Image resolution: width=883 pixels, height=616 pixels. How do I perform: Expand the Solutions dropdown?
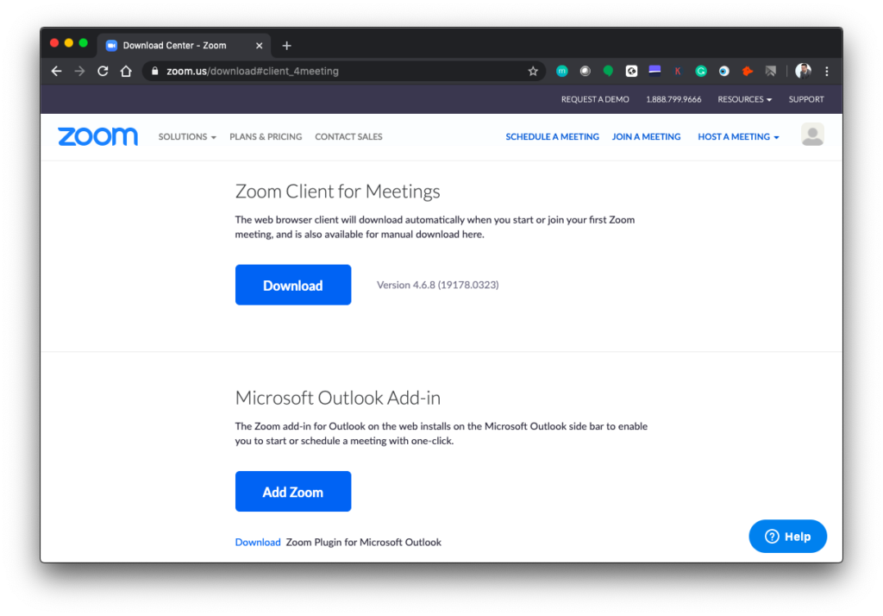coord(186,137)
